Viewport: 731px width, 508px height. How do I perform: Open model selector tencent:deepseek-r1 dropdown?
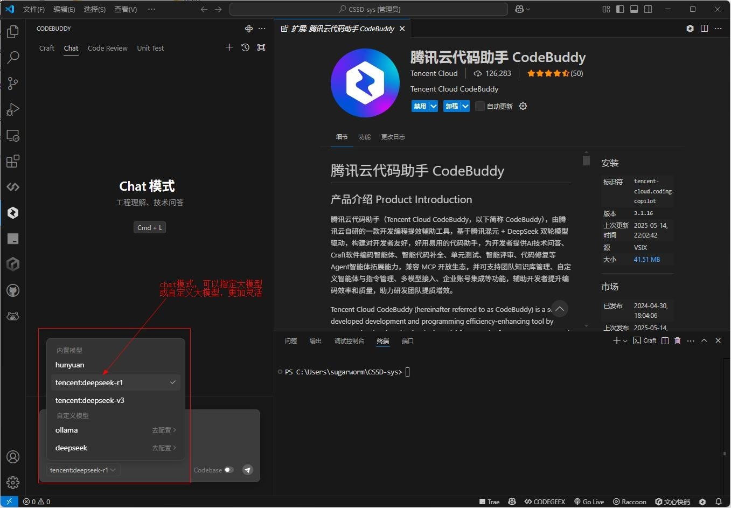click(x=82, y=470)
